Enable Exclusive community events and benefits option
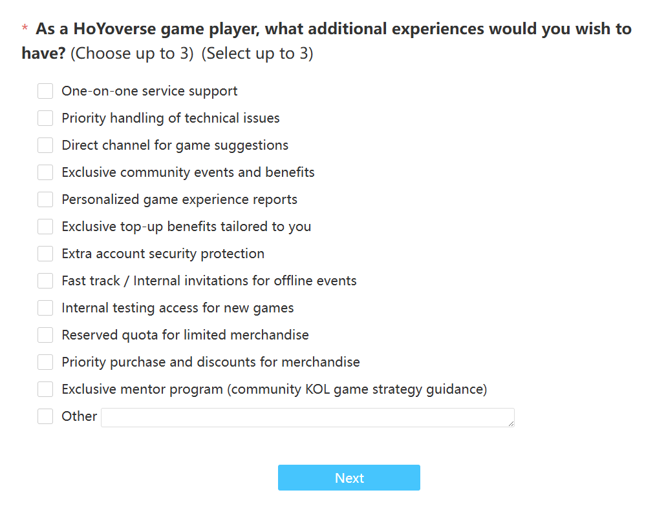The height and width of the screenshot is (517, 666). [x=45, y=172]
